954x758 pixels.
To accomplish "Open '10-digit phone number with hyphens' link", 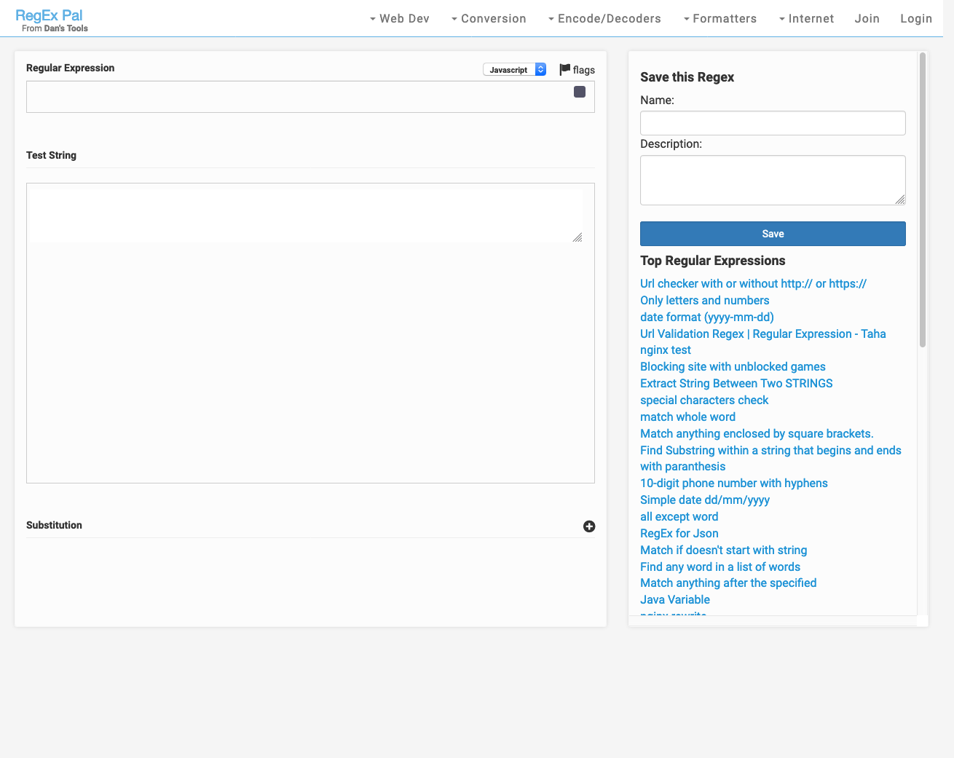I will tap(734, 483).
